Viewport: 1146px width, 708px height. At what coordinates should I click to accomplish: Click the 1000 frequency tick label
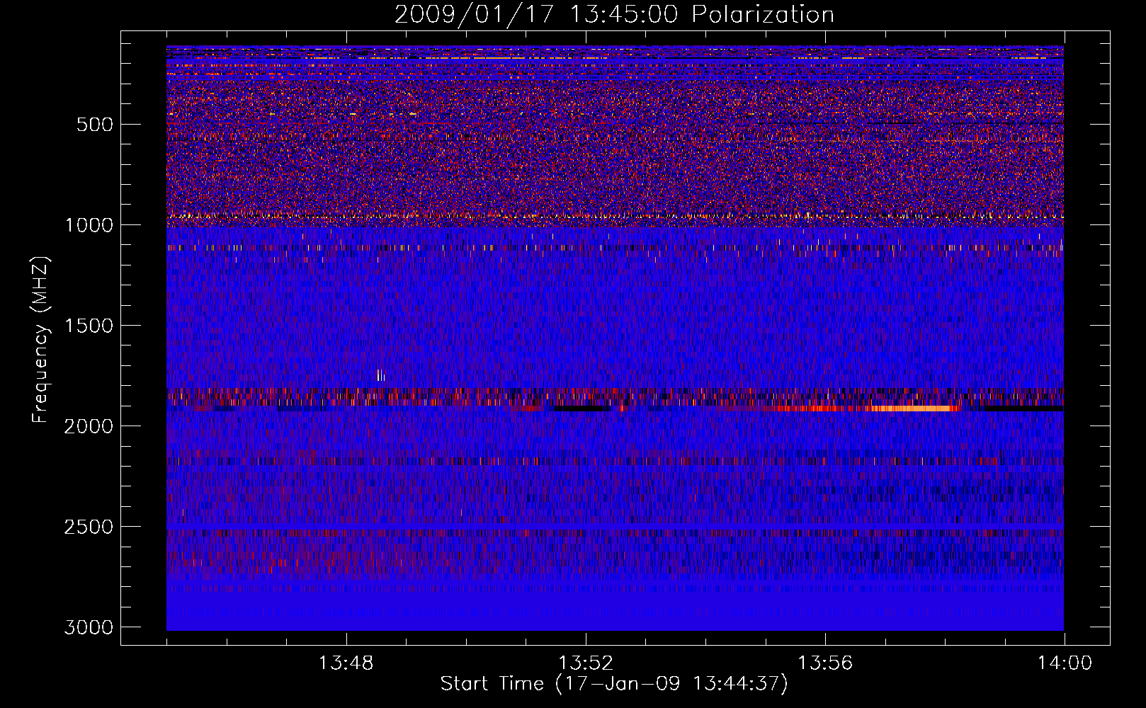pyautogui.click(x=89, y=225)
